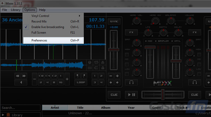Expand the + SAMPLER section
Viewport: 211px width, 117px height.
point(162,41)
